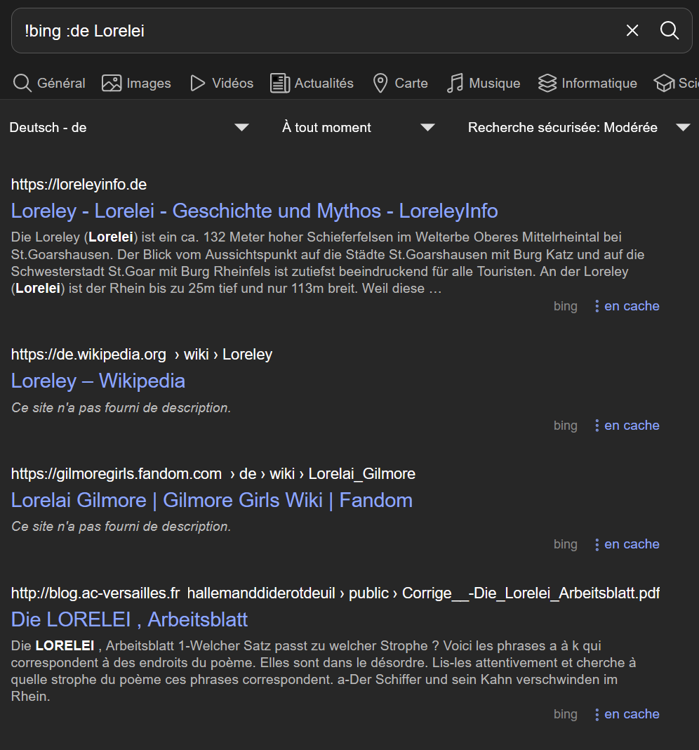
Task: Click 'bing' engine label under Arbeitsblatt result
Action: (565, 714)
